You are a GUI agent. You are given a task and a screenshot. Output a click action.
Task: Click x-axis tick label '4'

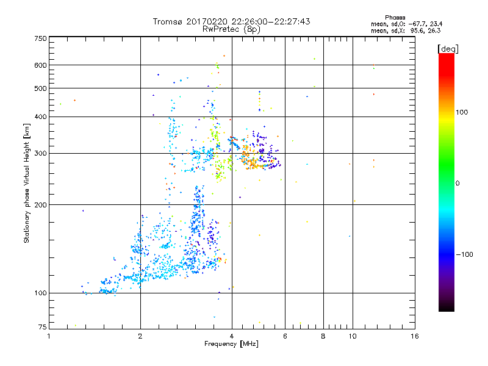(x=232, y=336)
